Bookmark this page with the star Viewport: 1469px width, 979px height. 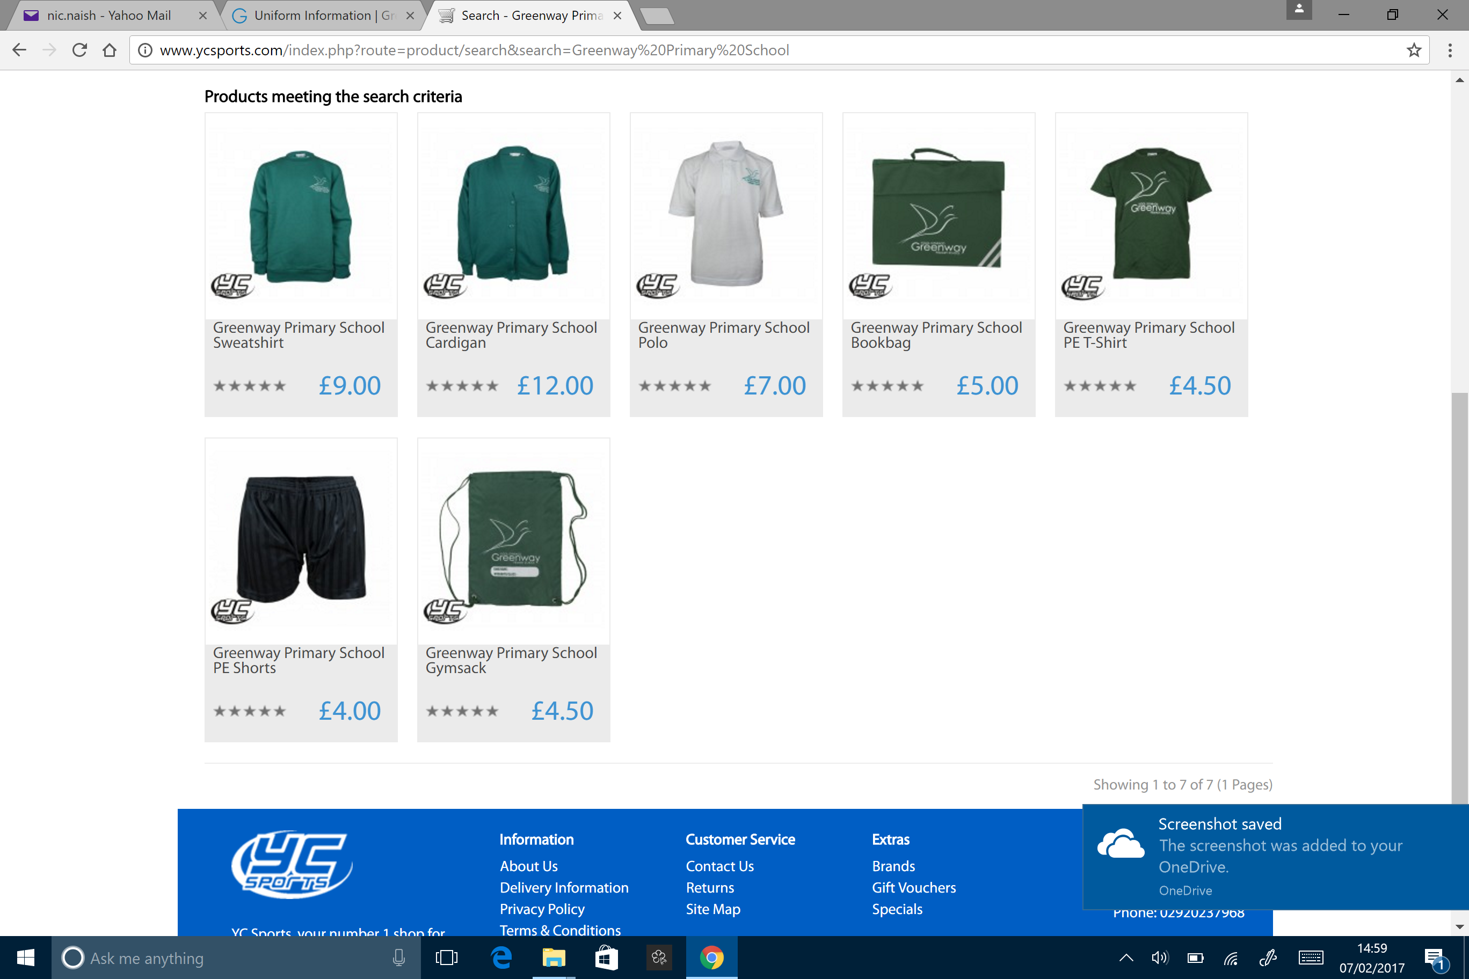click(x=1413, y=50)
